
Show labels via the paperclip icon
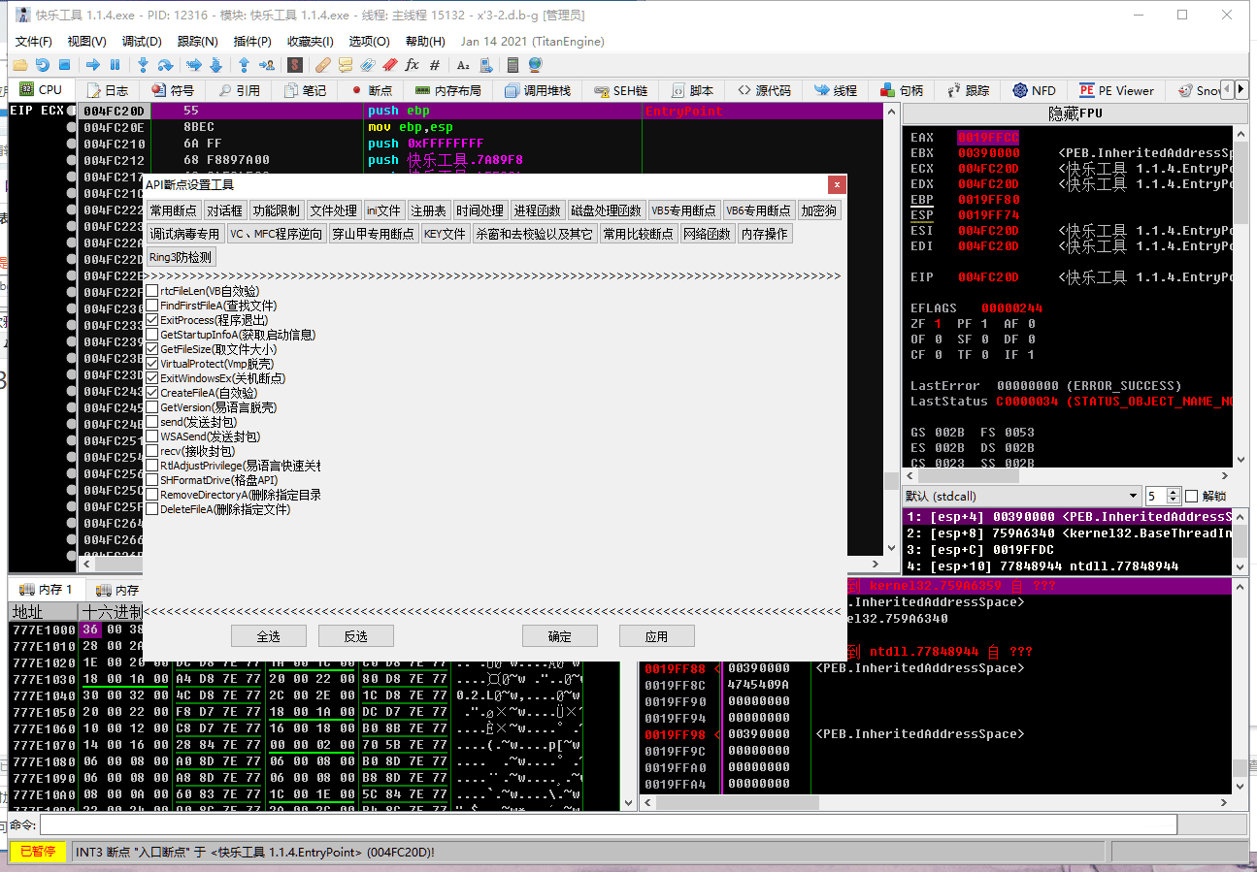pyautogui.click(x=368, y=65)
